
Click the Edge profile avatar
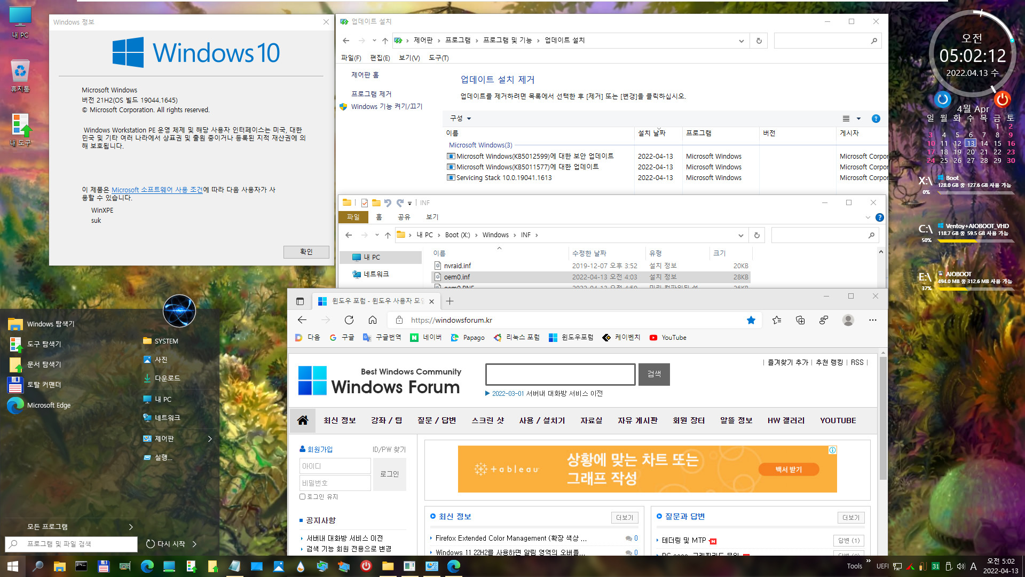(848, 320)
